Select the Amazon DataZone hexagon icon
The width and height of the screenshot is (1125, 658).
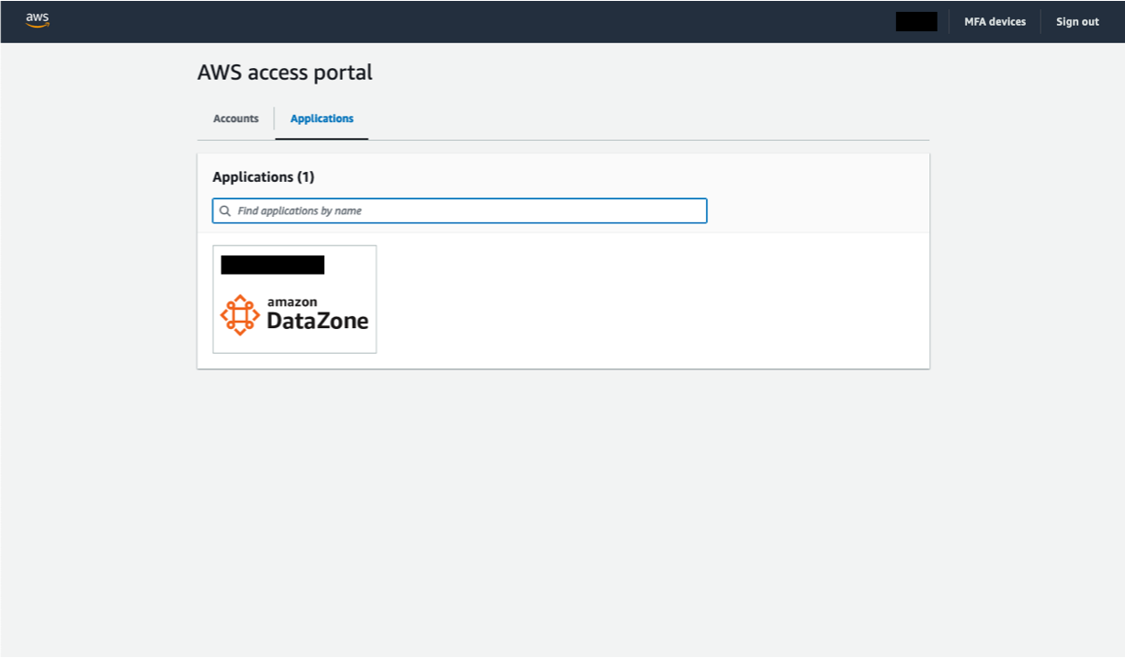pos(240,312)
